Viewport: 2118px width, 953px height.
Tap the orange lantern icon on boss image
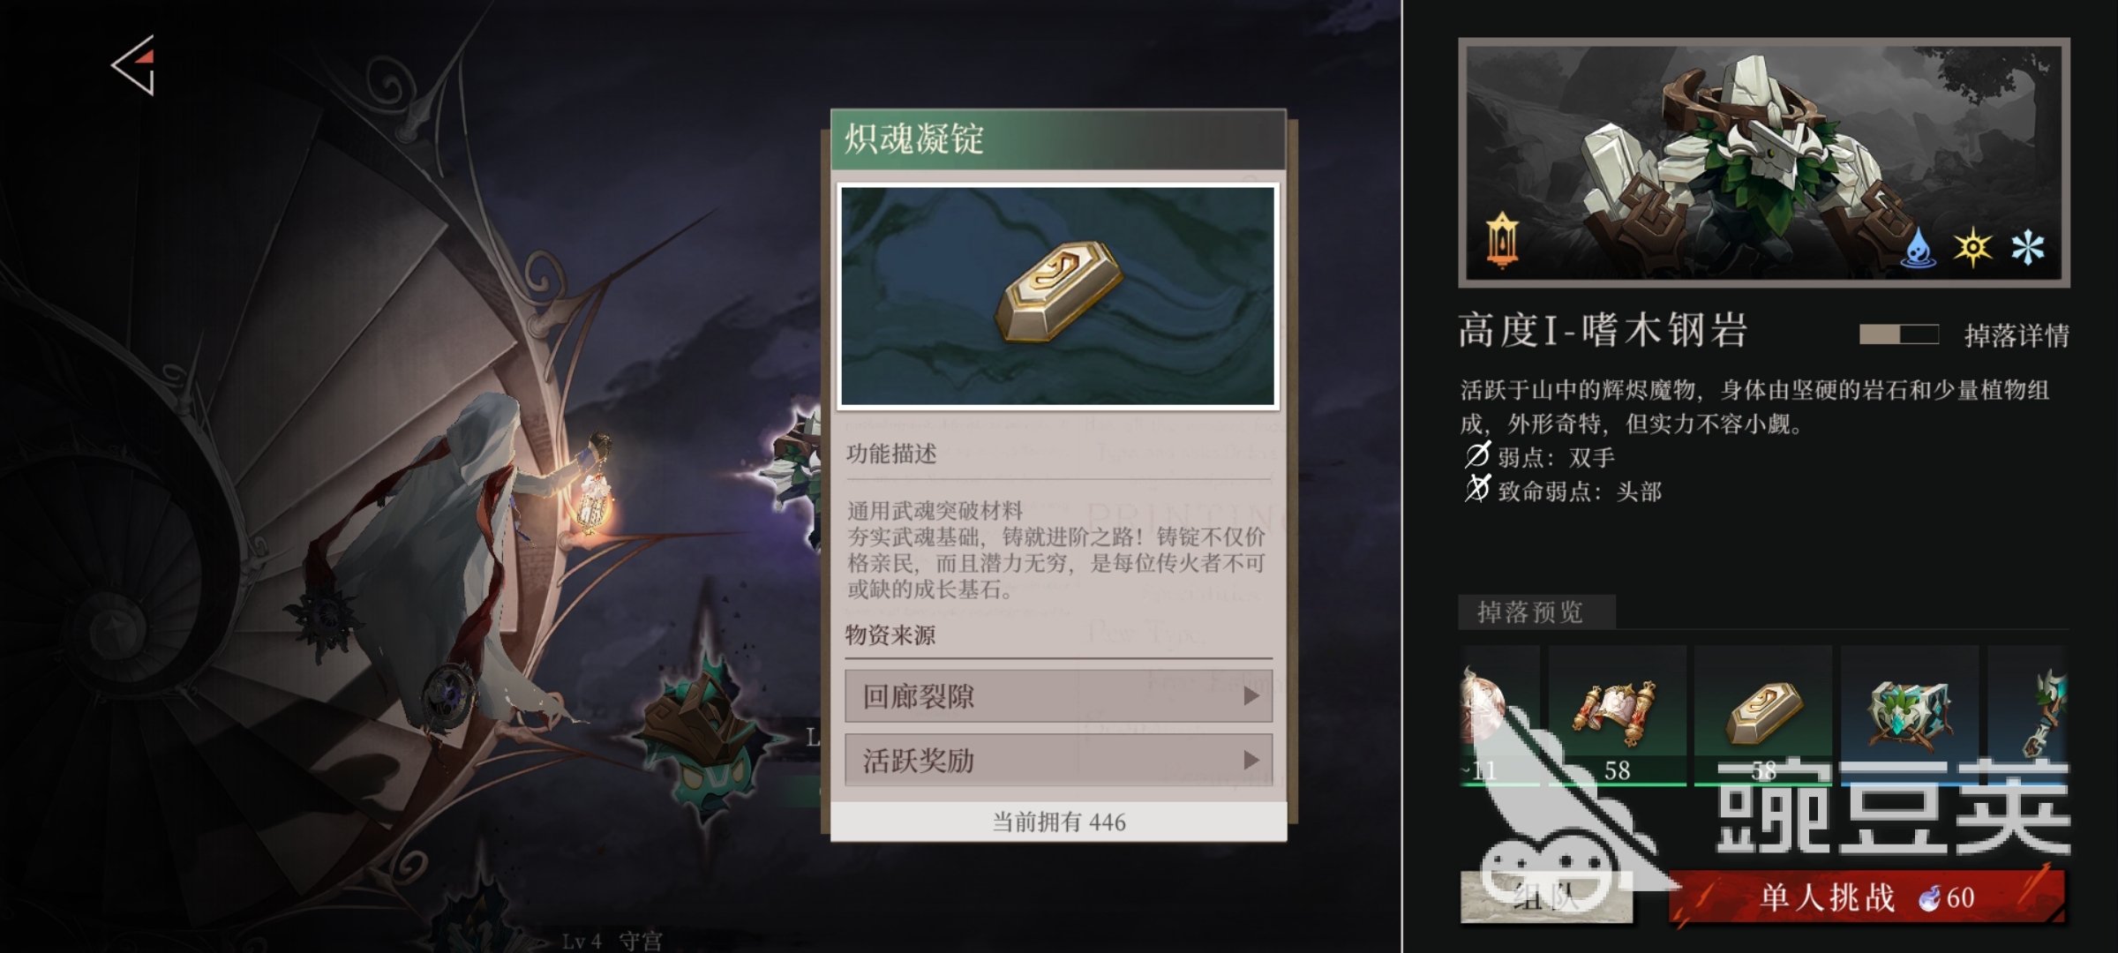(x=1501, y=240)
